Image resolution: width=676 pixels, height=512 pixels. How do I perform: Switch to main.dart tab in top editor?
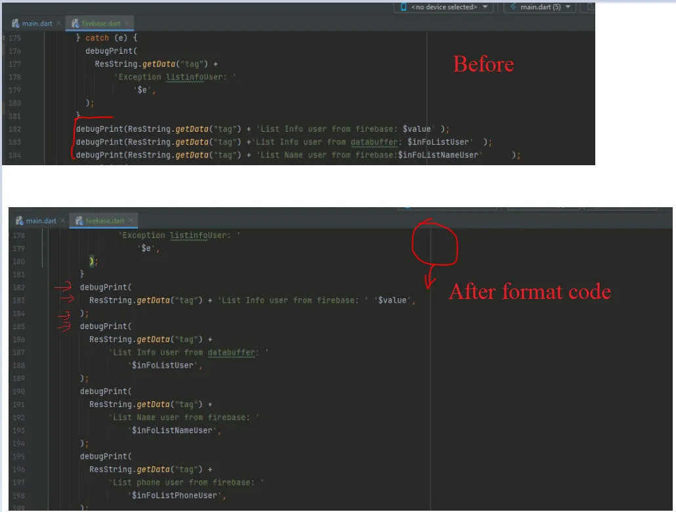click(37, 24)
